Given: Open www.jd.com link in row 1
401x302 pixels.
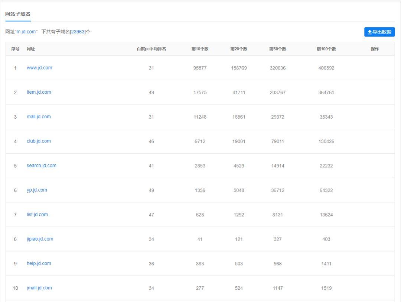Looking at the screenshot, I should 39,68.
